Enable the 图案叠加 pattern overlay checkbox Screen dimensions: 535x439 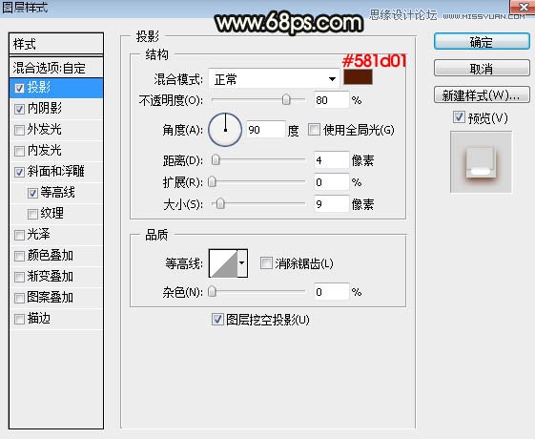[19, 298]
